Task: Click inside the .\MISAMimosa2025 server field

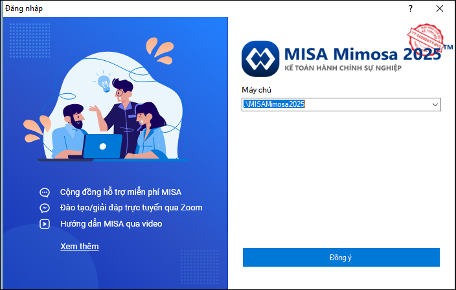Action: (336, 105)
